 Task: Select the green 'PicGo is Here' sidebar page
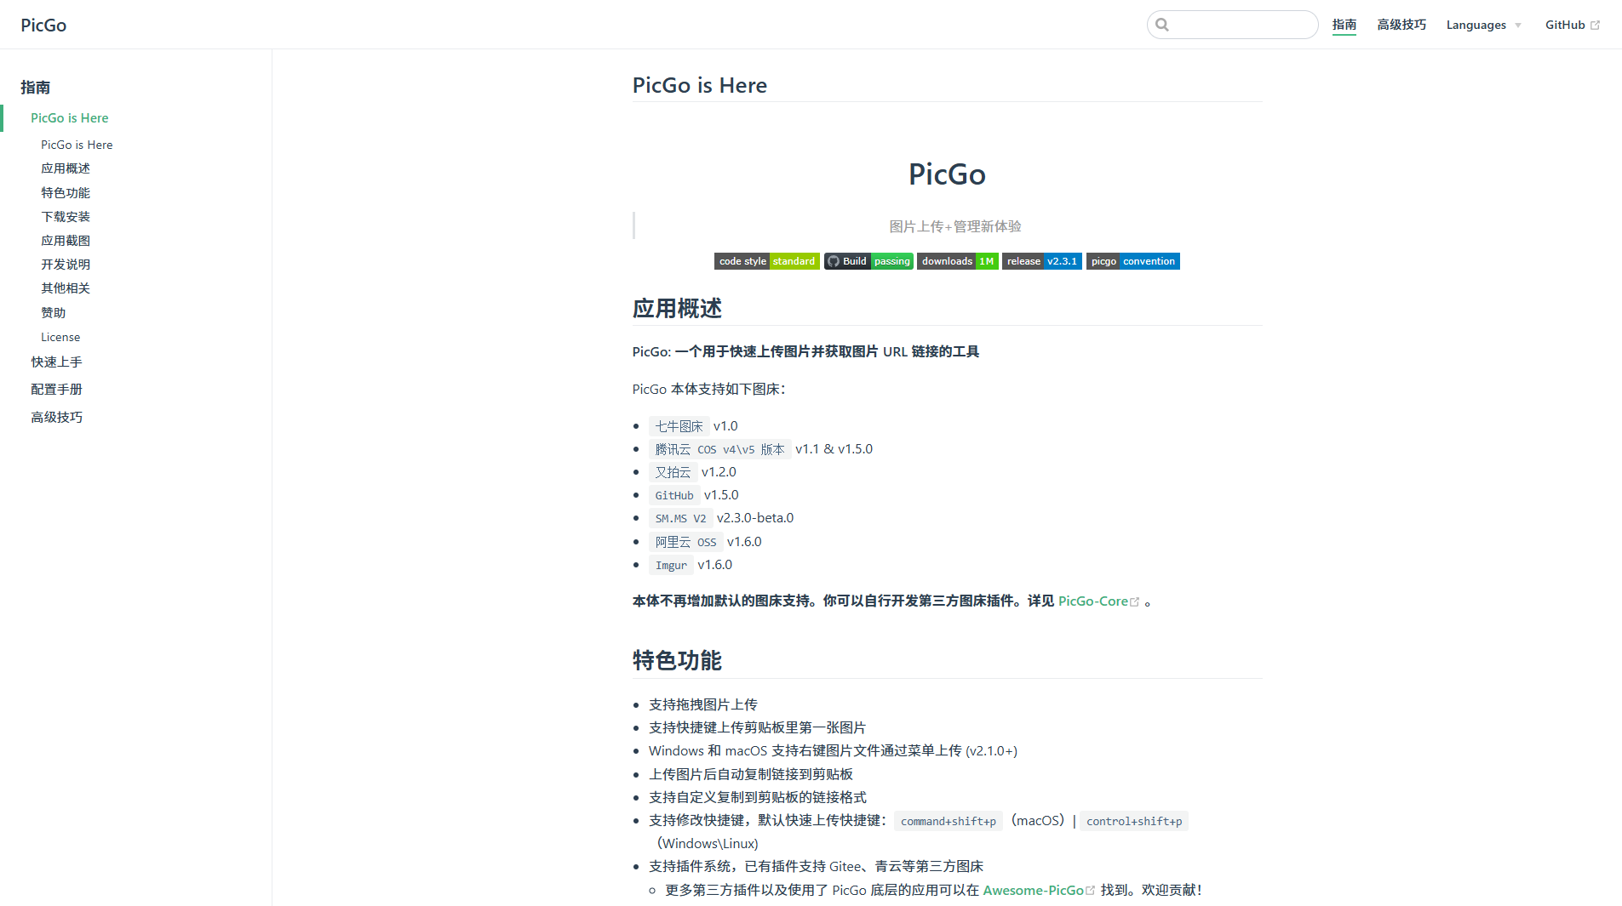click(70, 118)
